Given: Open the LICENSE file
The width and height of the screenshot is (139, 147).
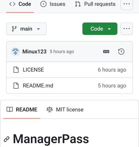Looking at the screenshot, I should pyautogui.click(x=33, y=70).
